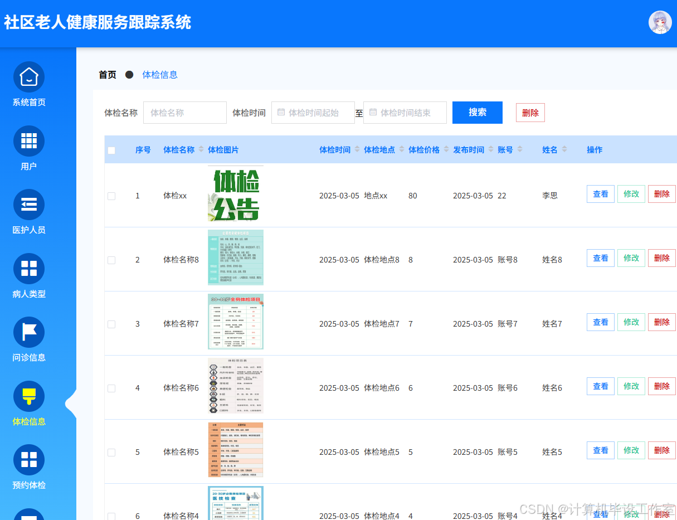Click 删除 for 体检名称7 row
Image resolution: width=677 pixels, height=520 pixels.
tap(662, 322)
